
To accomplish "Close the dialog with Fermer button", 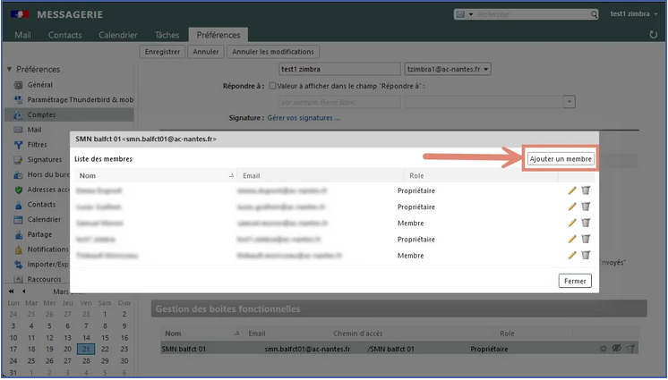I will [x=575, y=281].
